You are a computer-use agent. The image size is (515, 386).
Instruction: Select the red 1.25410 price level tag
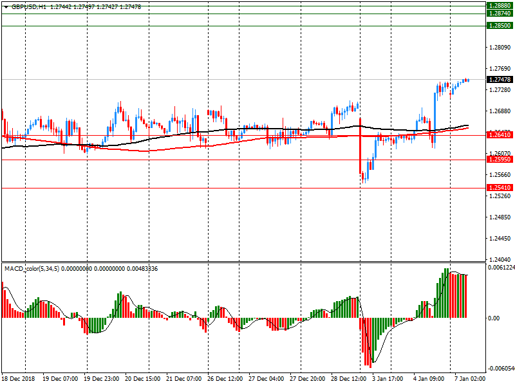pyautogui.click(x=500, y=187)
